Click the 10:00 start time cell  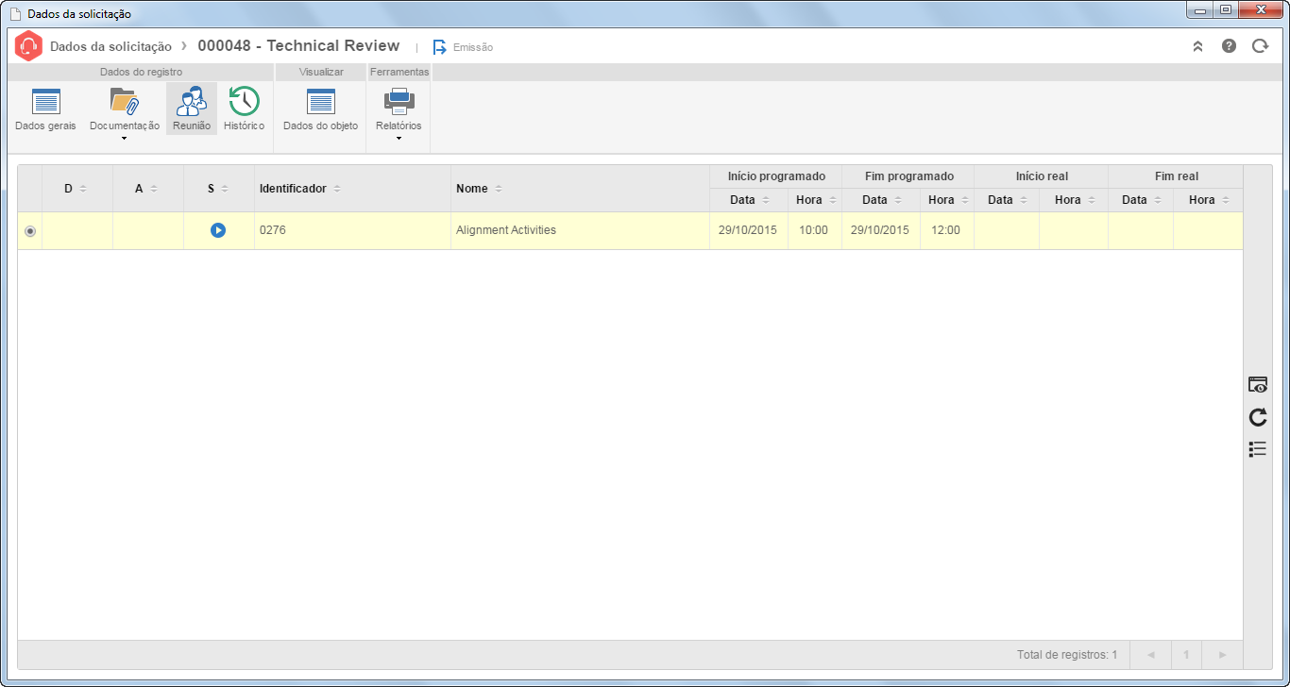(814, 230)
